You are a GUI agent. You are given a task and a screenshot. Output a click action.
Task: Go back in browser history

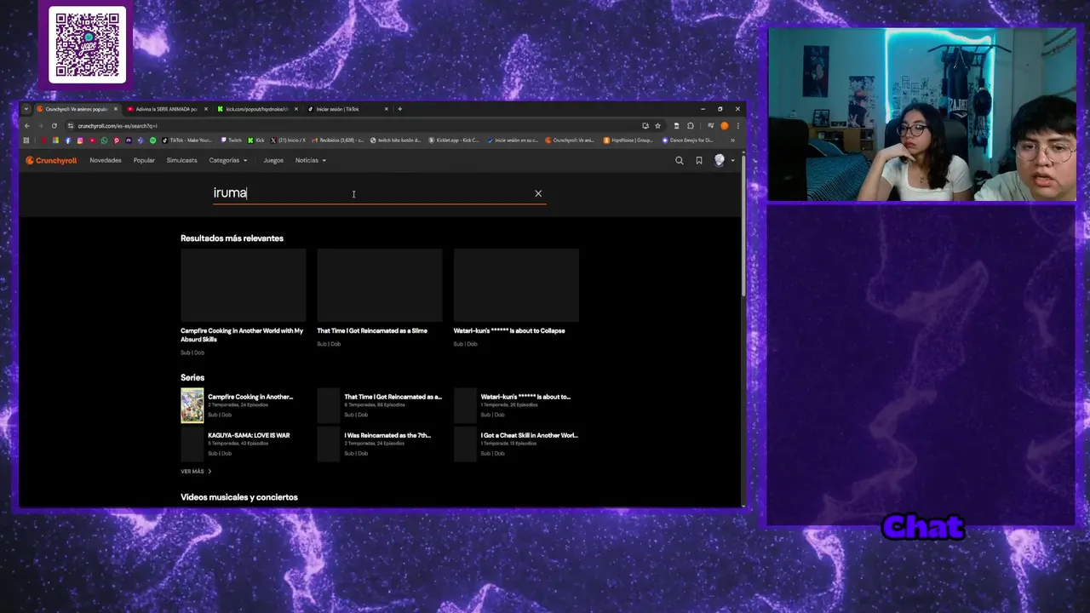pyautogui.click(x=27, y=126)
